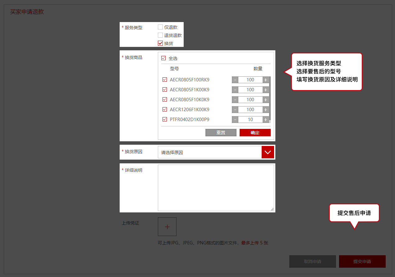Increase quantity for AECR1206F1K00K9
Image resolution: width=395 pixels, height=277 pixels.
click(266, 110)
